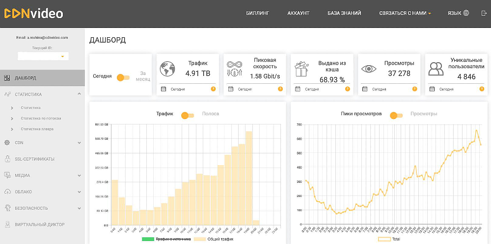This screenshot has width=491, height=244.
Task: Open the Текущий ID dropdown
Action: point(43,56)
